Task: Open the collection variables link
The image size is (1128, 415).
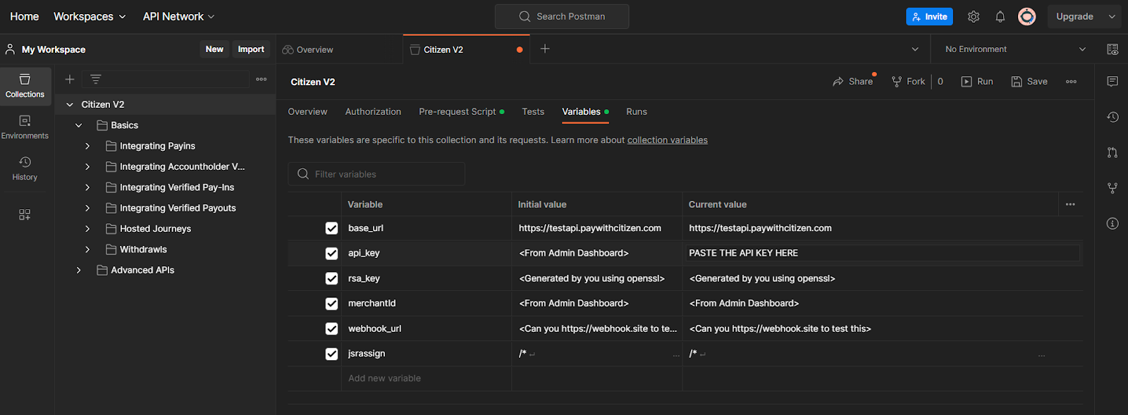Action: pyautogui.click(x=668, y=140)
